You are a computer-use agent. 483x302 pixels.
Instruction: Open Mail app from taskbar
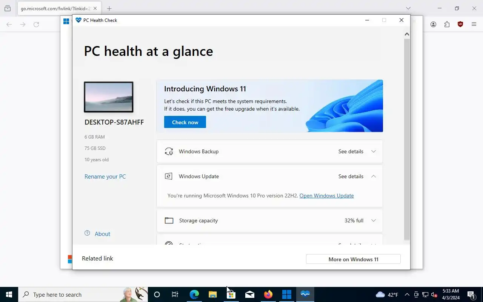pyautogui.click(x=249, y=294)
